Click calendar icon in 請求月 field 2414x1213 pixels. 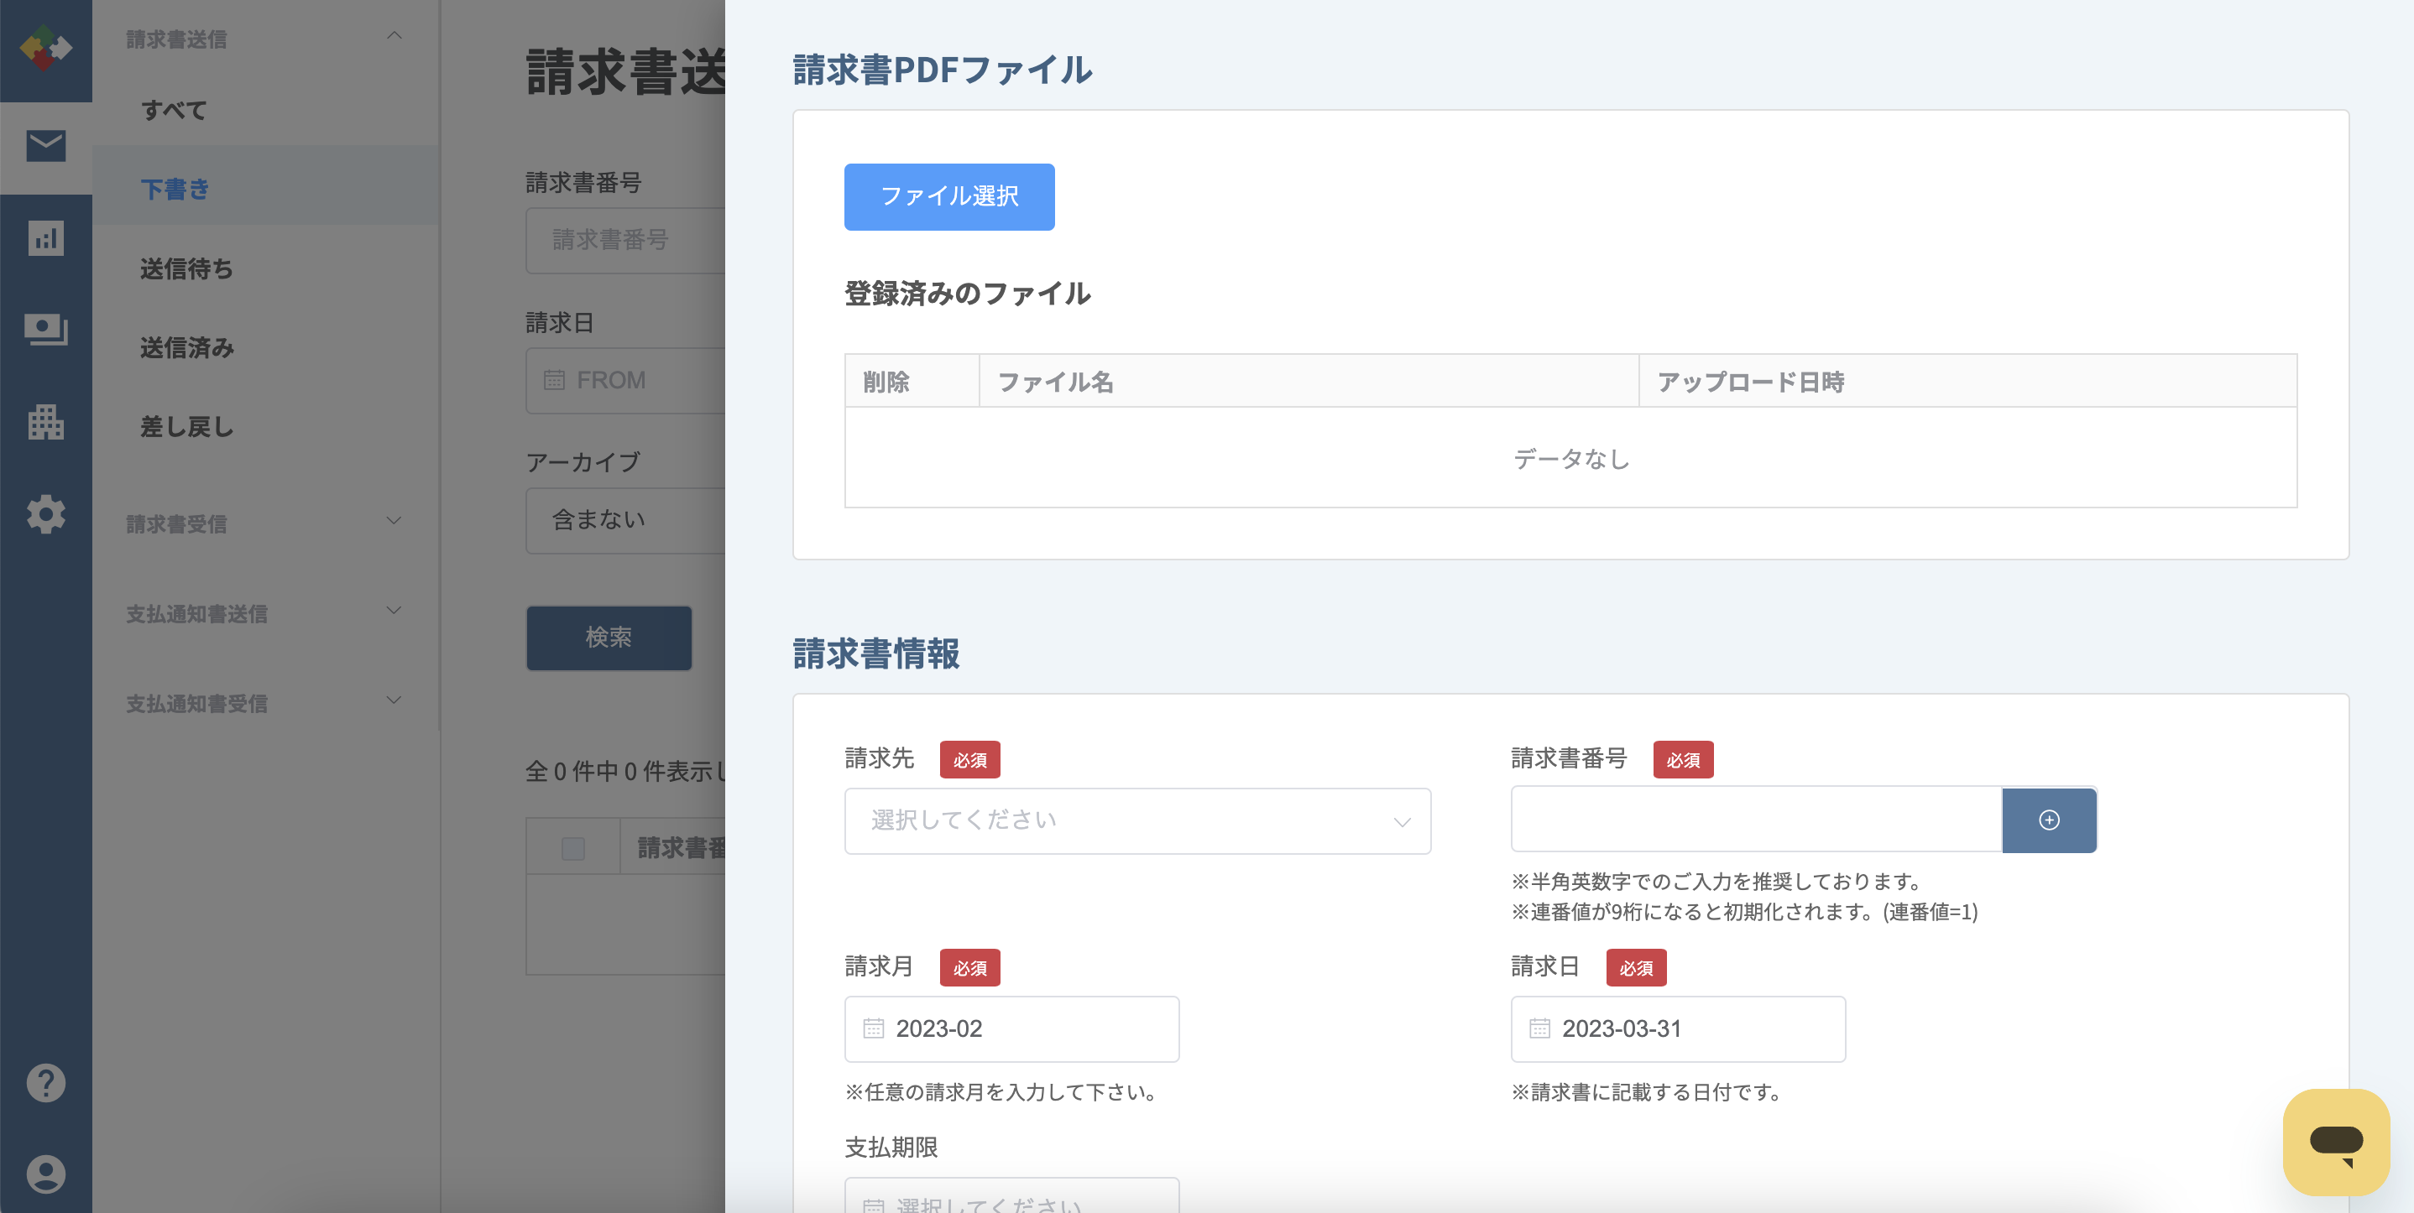pos(874,1028)
